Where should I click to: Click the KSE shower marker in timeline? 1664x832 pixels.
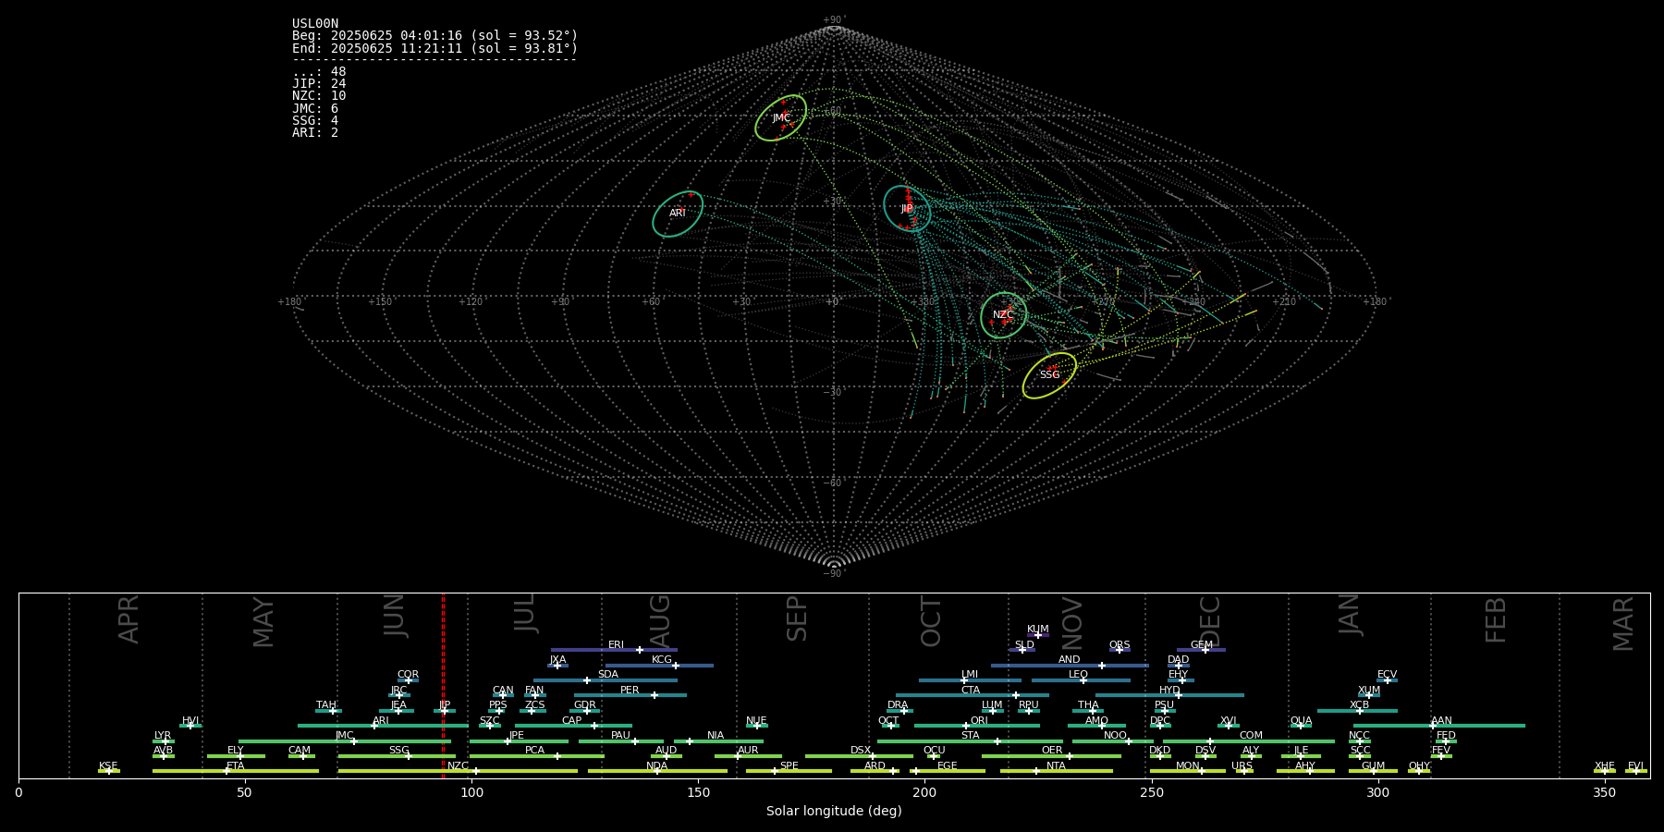108,771
